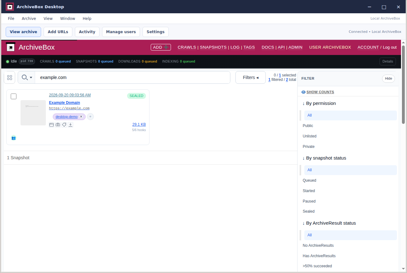Tick the Example Domain snapshot checkbox
The image size is (407, 273).
[x=14, y=96]
